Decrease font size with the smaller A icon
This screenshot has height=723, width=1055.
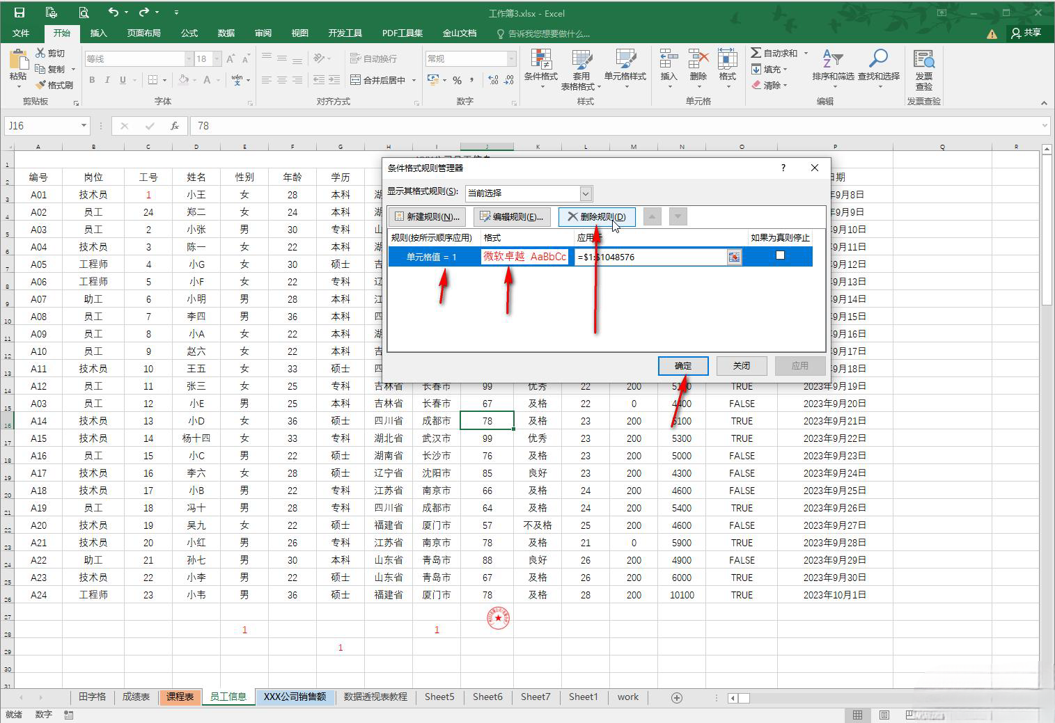pyautogui.click(x=246, y=59)
